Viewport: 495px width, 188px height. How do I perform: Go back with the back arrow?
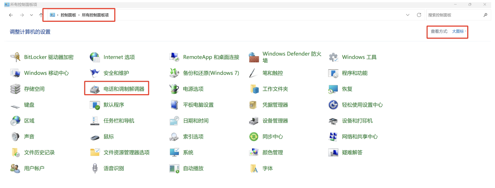tap(11, 15)
